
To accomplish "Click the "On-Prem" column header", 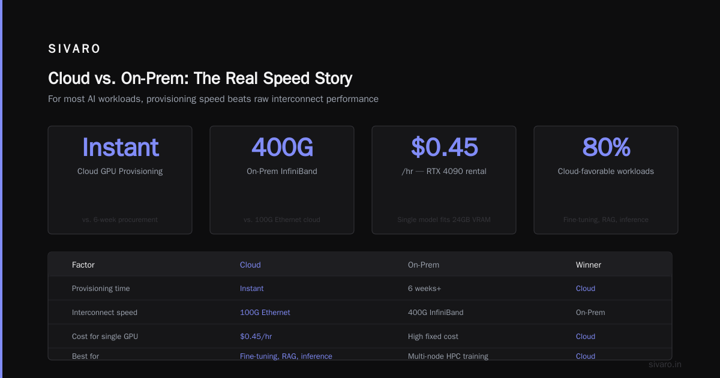I will [424, 265].
